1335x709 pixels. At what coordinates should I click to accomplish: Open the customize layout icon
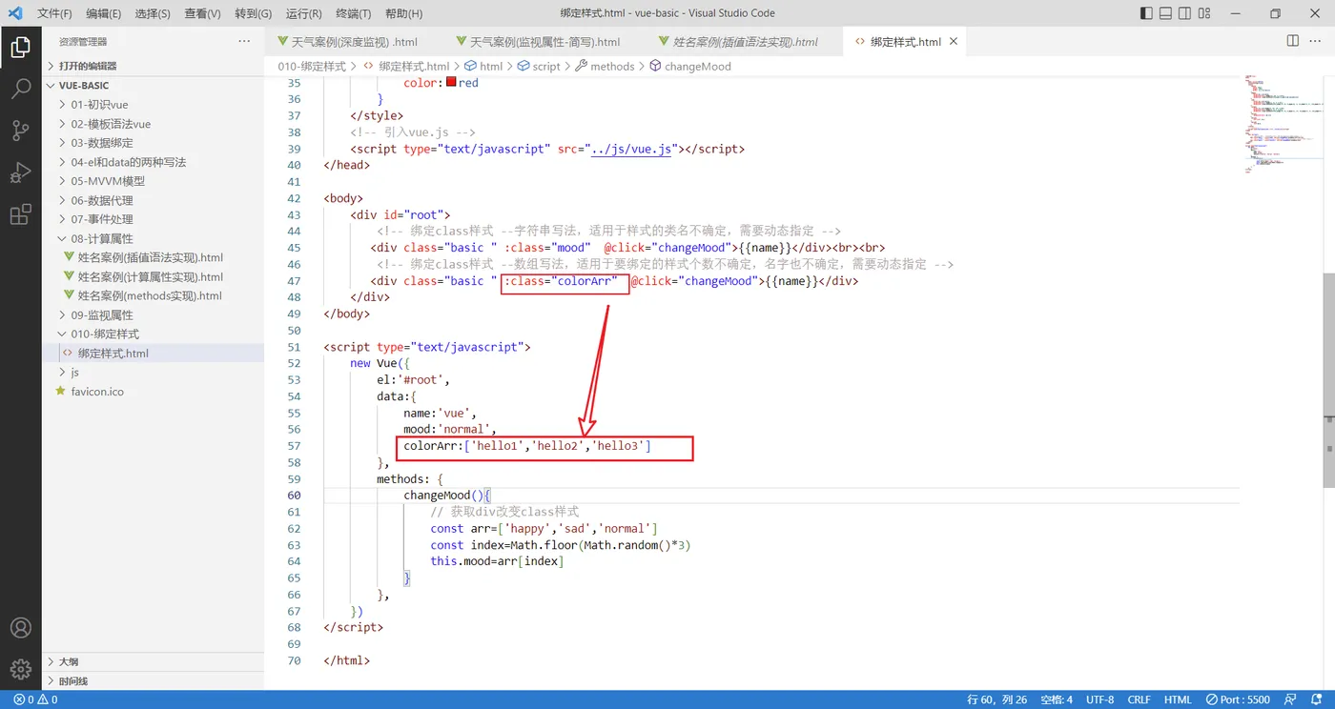coord(1205,13)
